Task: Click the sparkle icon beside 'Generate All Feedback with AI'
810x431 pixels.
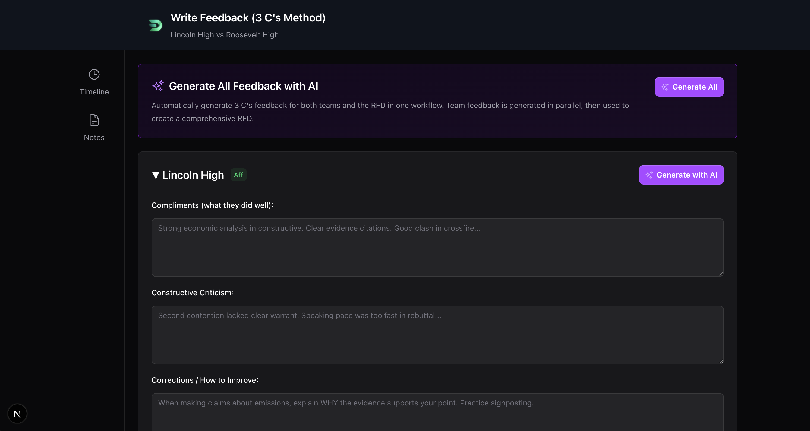Action: 158,86
